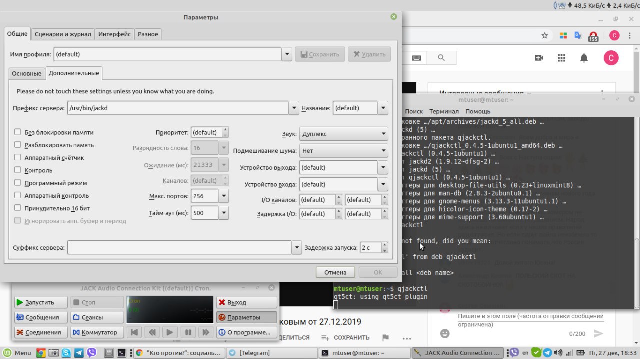The width and height of the screenshot is (640, 359).
Task: Adjust the Задержка запуска spin box arrows
Action: 384,247
